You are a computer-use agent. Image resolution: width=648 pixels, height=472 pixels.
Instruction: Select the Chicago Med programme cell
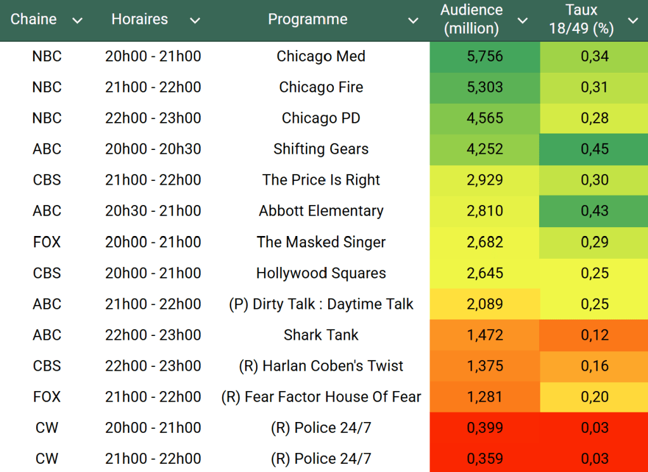click(x=321, y=56)
